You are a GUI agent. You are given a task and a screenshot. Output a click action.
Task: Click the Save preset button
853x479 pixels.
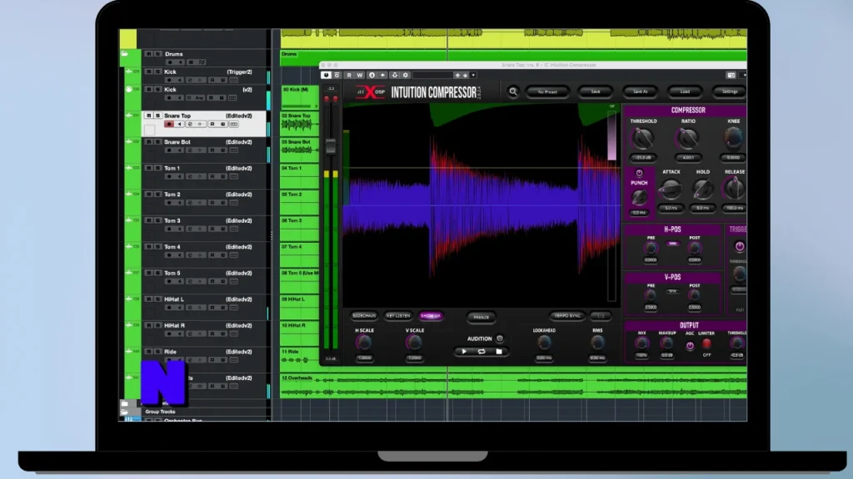tap(595, 91)
